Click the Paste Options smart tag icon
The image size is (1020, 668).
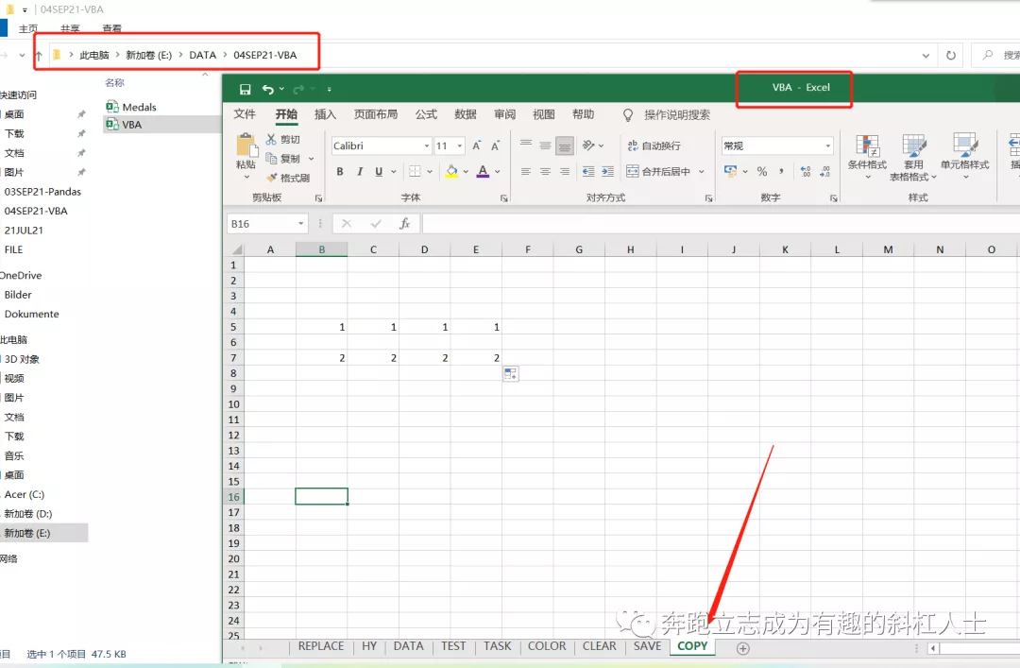coord(511,374)
